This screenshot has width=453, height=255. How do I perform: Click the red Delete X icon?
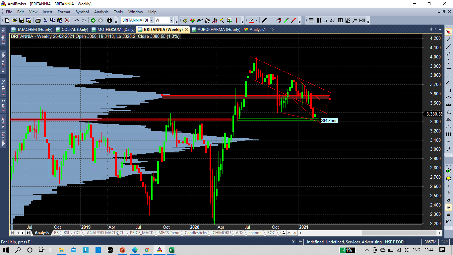pos(67,20)
